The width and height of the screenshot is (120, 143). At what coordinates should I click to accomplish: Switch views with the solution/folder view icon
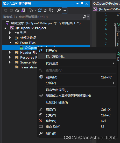click(x=23, y=10)
